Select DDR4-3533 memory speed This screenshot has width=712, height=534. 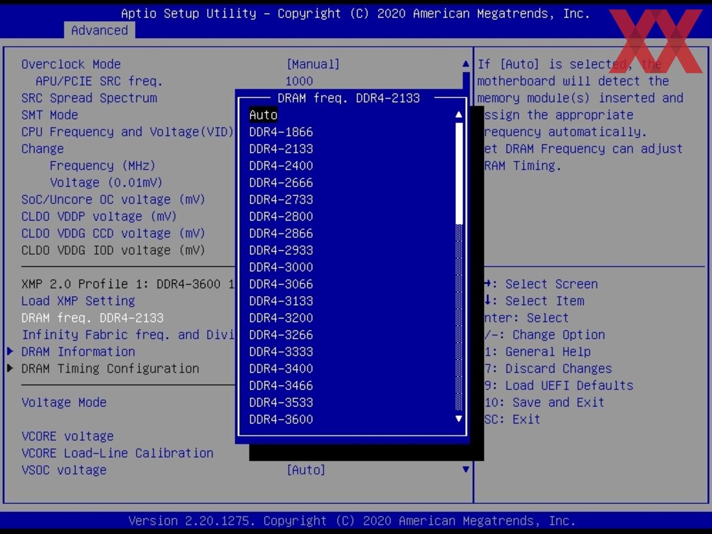(x=281, y=403)
